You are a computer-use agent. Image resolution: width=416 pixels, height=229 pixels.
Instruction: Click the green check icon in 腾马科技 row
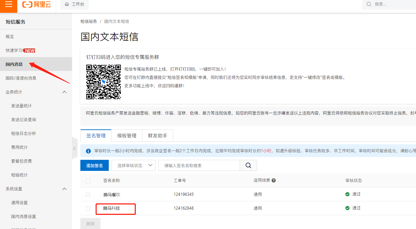click(347, 208)
